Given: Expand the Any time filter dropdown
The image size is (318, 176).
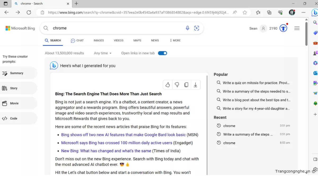Looking at the screenshot, I should point(103,53).
